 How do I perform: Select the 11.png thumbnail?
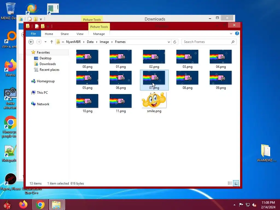pyautogui.click(x=121, y=101)
